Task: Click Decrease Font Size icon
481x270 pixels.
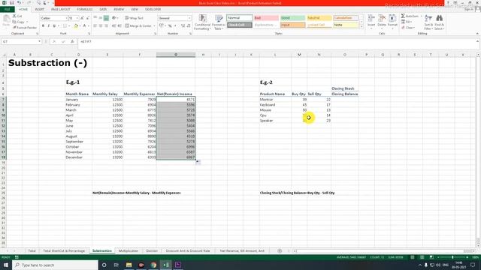Action: tap(87, 18)
